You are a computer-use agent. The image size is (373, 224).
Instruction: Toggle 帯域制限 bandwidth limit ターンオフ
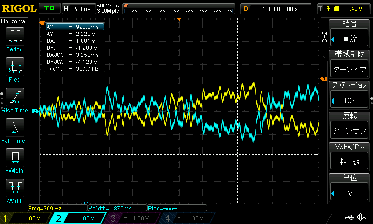(x=349, y=69)
